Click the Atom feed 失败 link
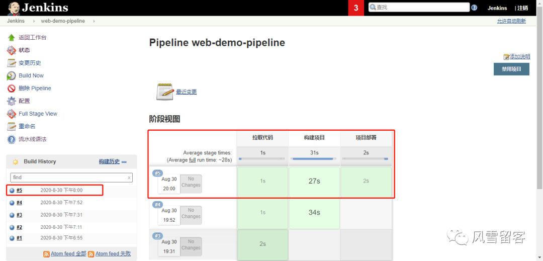Image resolution: width=543 pixels, height=261 pixels. pyautogui.click(x=113, y=254)
